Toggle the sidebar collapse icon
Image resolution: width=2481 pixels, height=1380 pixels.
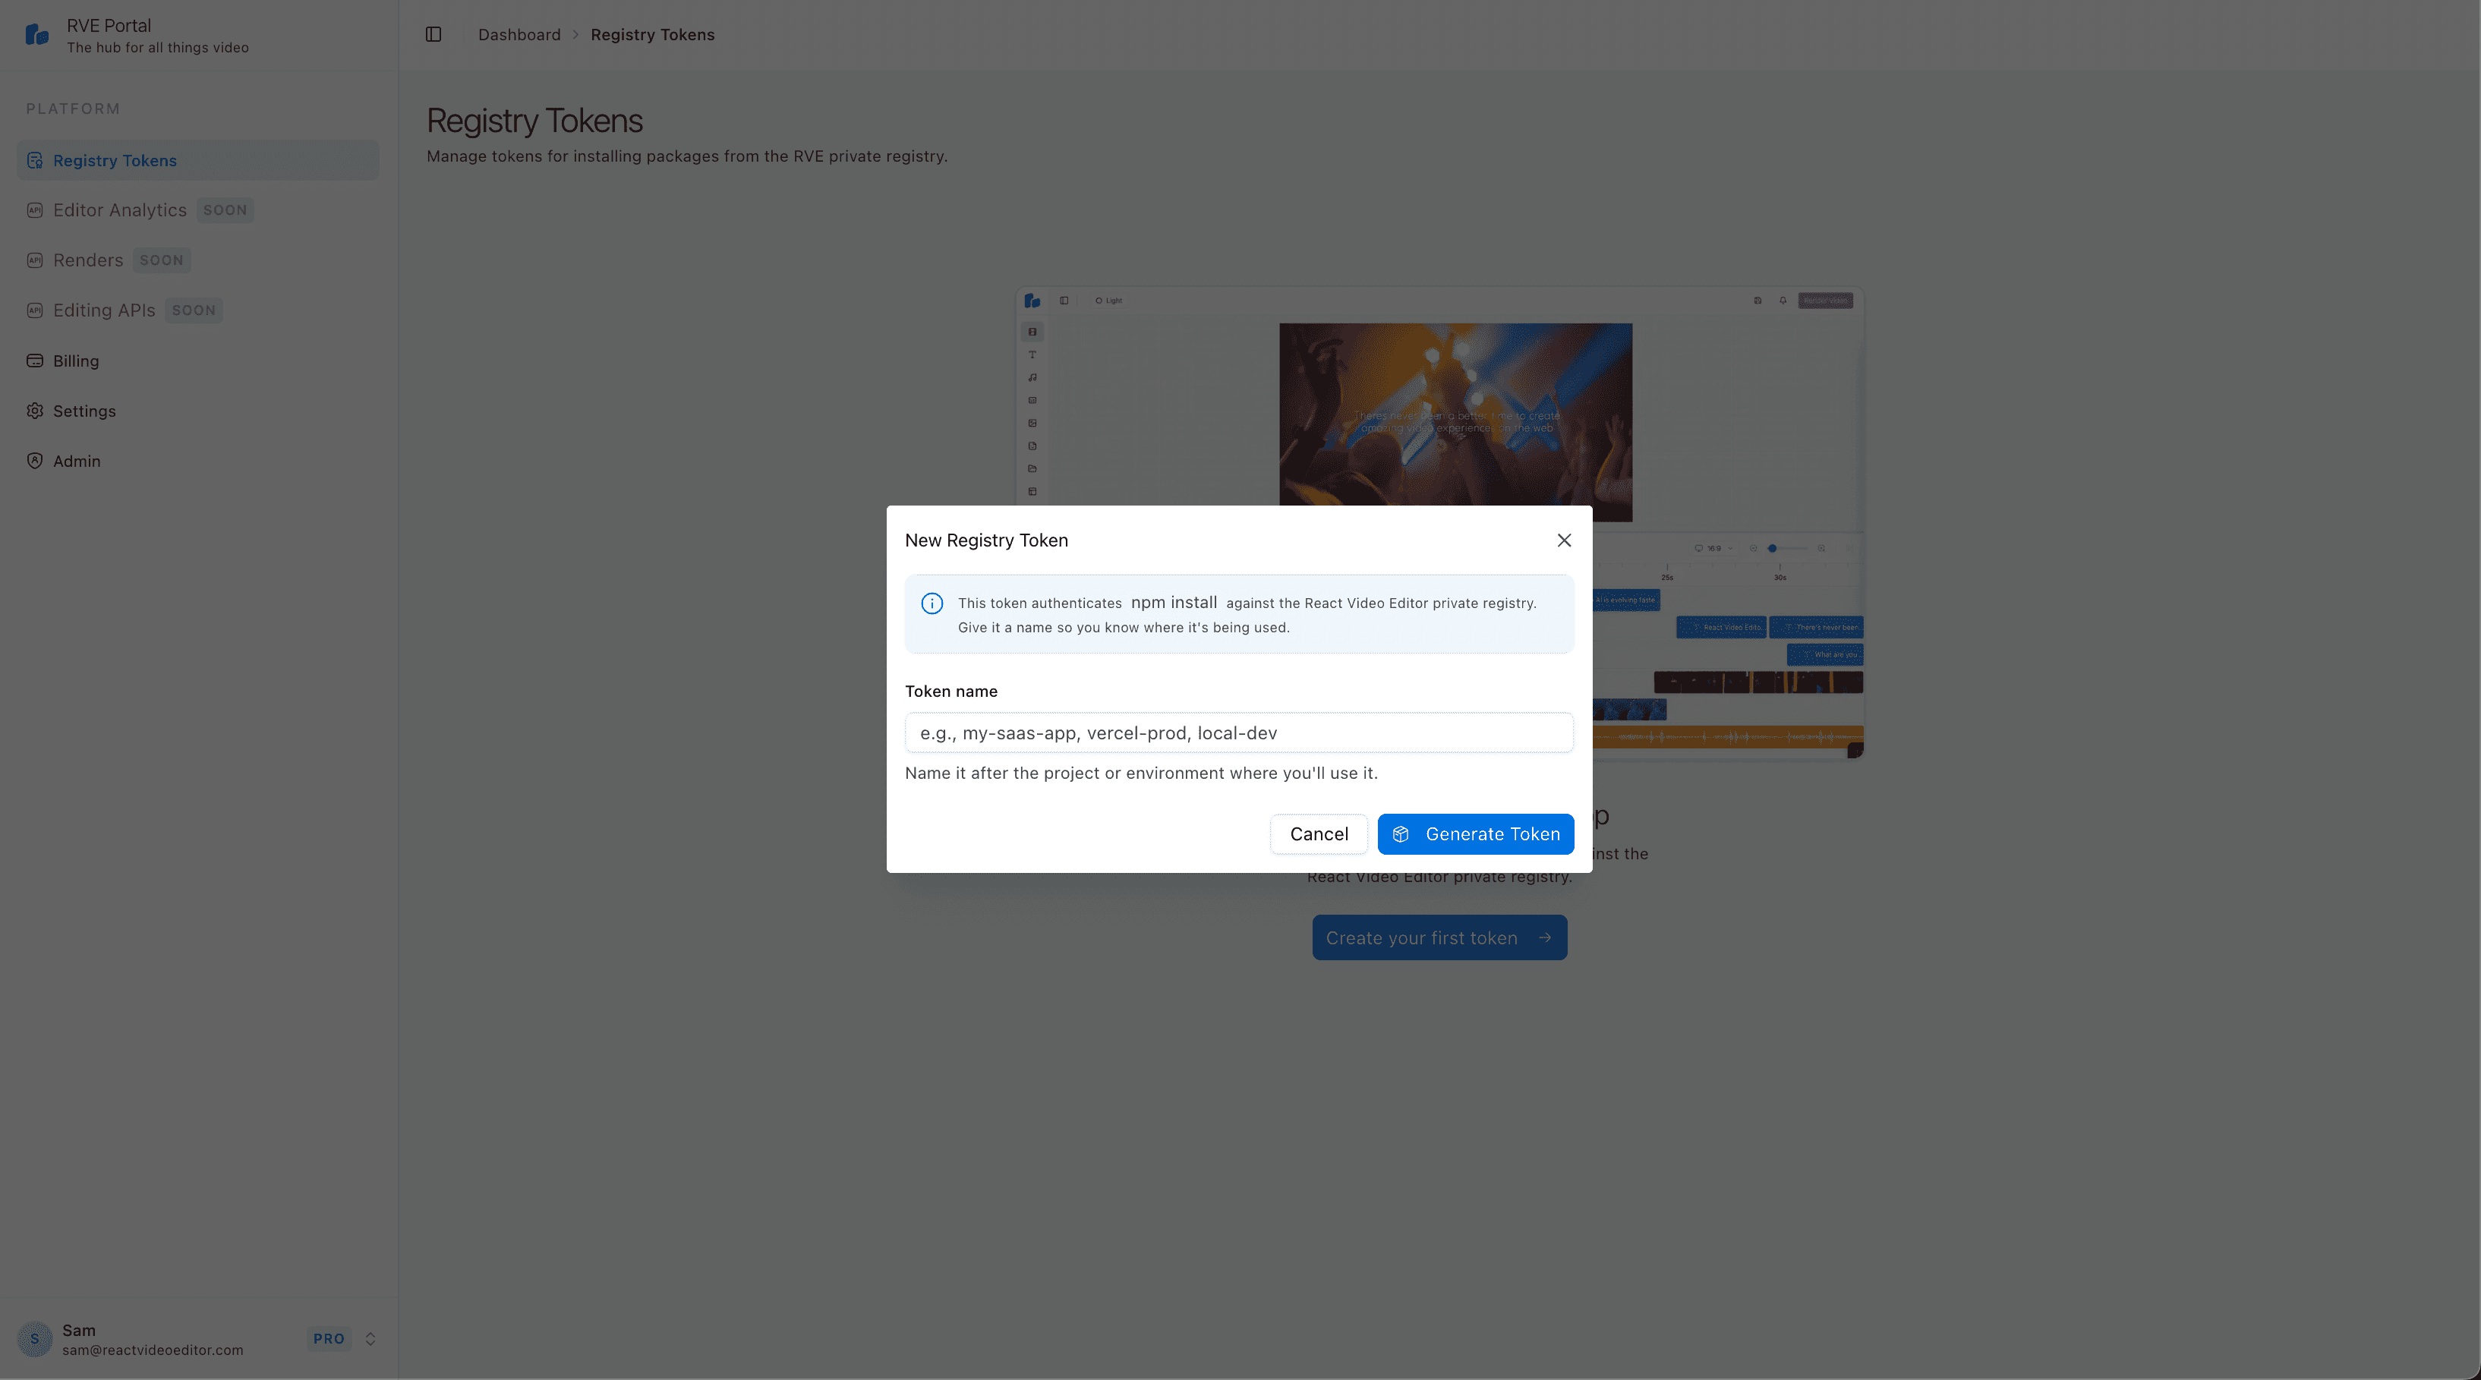[x=433, y=33]
